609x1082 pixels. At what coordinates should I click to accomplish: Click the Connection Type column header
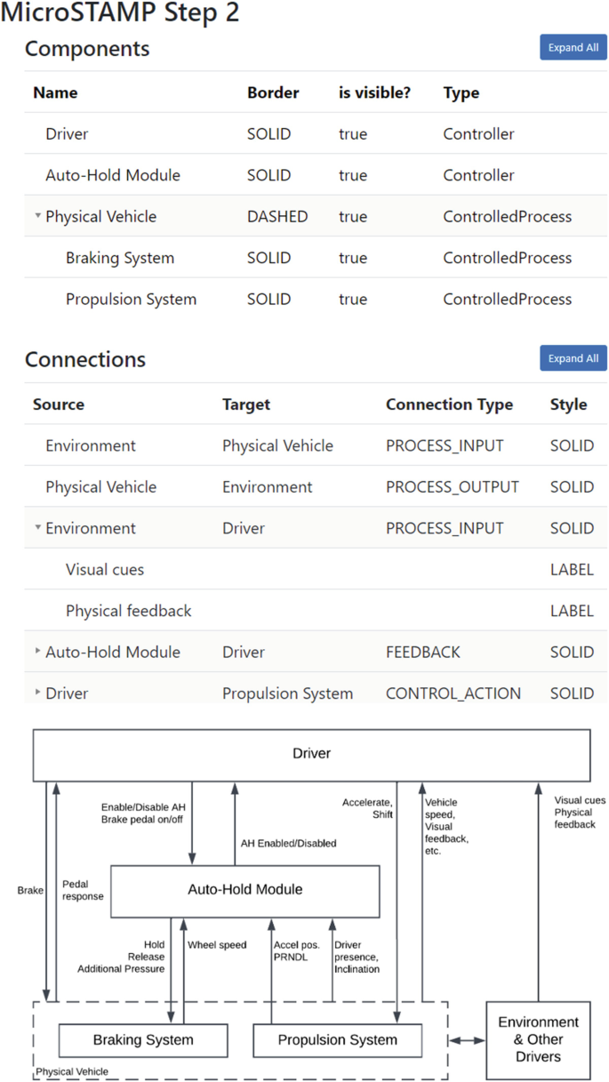449,404
